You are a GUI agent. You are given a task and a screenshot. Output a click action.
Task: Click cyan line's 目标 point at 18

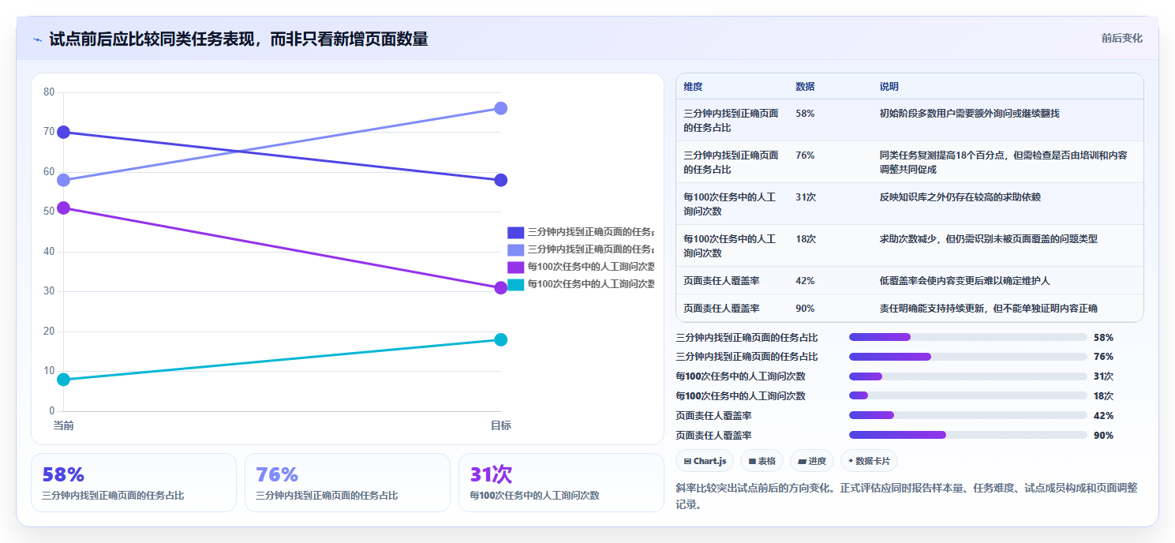[500, 339]
